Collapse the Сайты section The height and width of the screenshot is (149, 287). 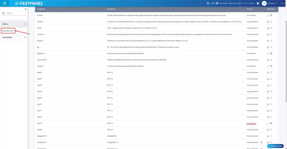tap(14, 24)
